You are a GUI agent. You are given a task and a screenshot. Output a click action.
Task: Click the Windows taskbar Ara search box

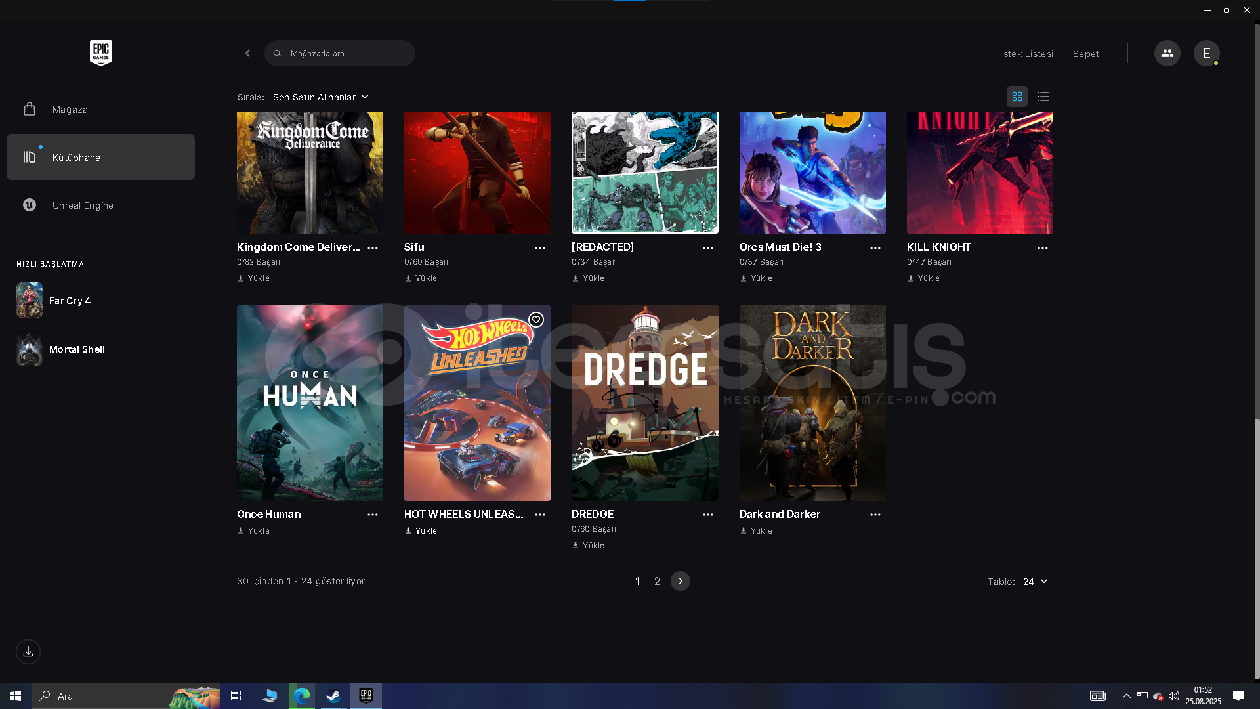126,696
